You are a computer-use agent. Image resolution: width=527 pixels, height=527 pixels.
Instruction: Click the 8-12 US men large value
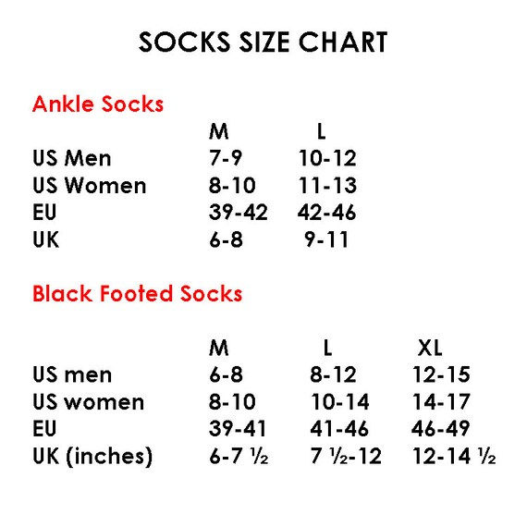(333, 374)
